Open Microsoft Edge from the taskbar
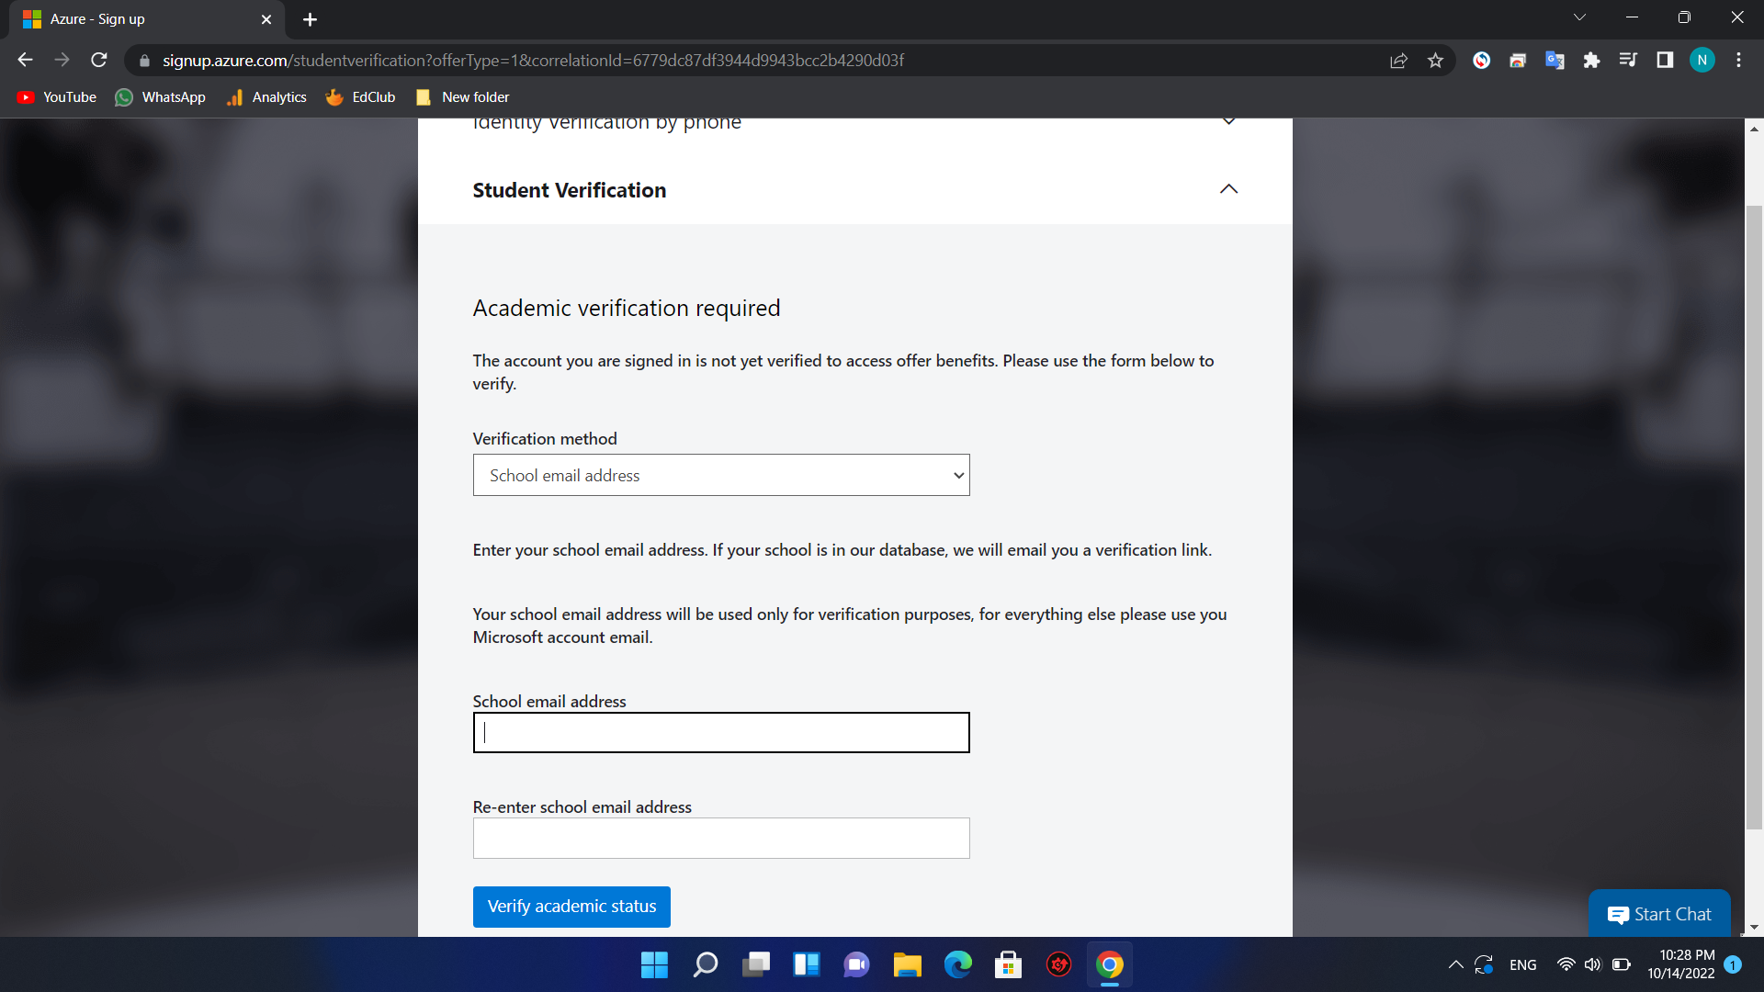Viewport: 1764px width, 992px height. tap(957, 964)
